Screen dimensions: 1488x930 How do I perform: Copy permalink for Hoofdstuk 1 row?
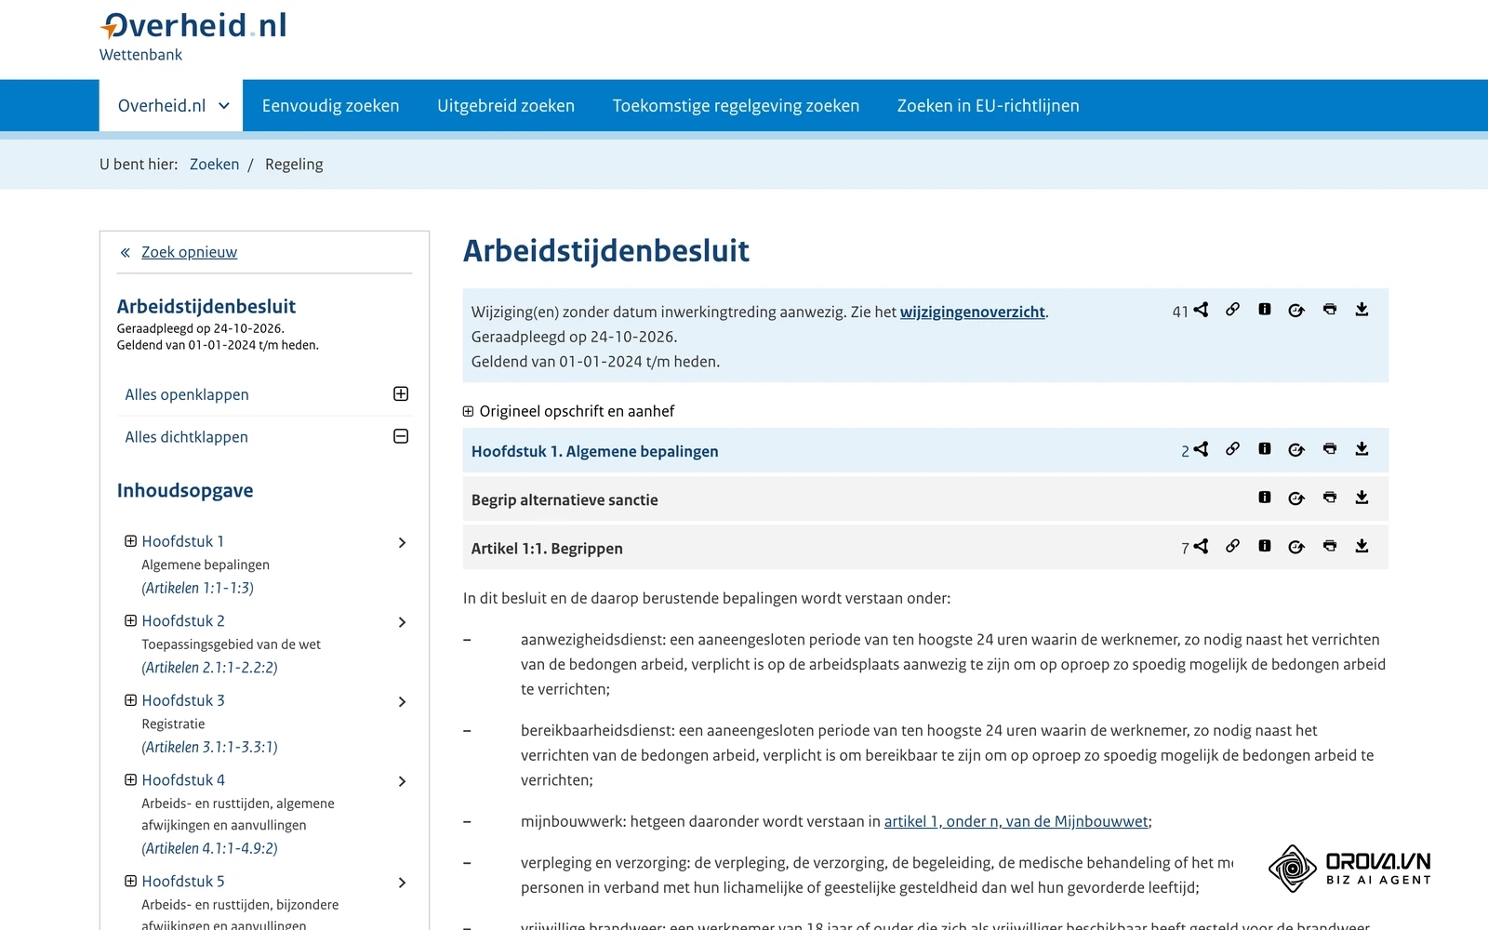click(x=1232, y=449)
